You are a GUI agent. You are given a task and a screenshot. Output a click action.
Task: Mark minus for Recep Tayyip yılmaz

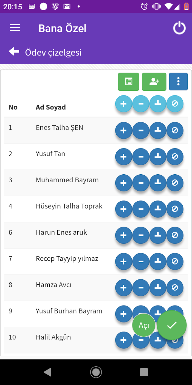click(x=141, y=261)
